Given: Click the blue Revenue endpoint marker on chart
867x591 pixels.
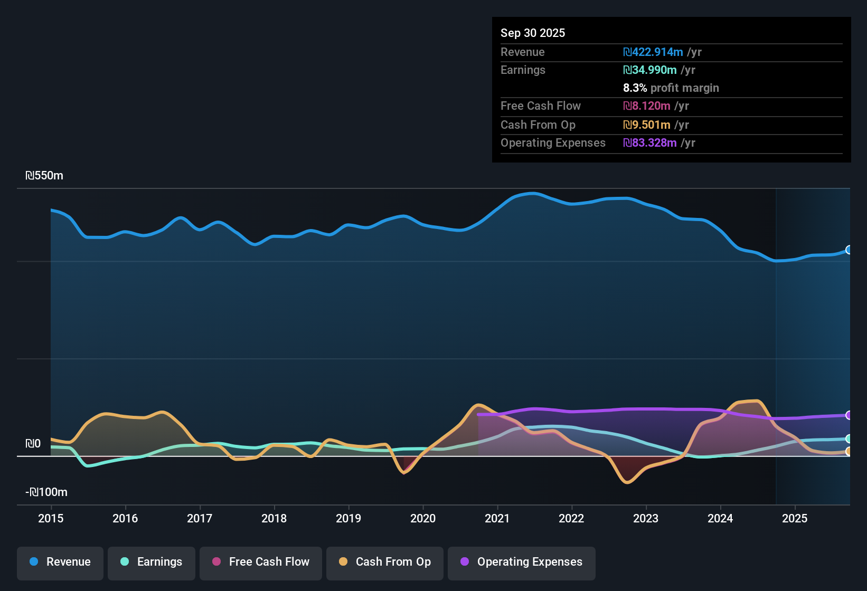Looking at the screenshot, I should point(849,250).
